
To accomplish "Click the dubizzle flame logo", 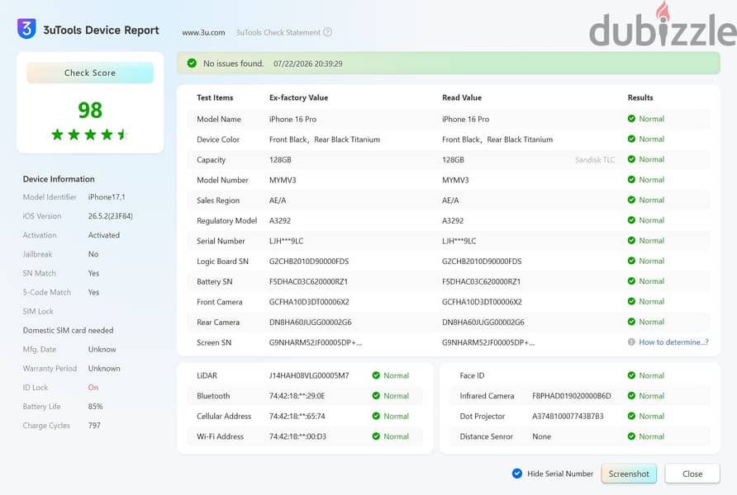I will pos(663,11).
